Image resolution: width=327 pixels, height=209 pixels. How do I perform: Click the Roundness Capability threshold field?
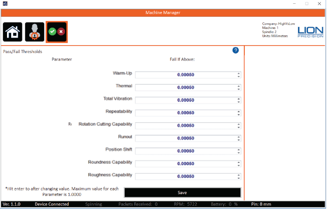(188, 164)
